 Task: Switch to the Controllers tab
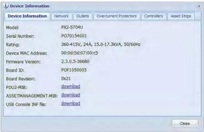click(153, 16)
